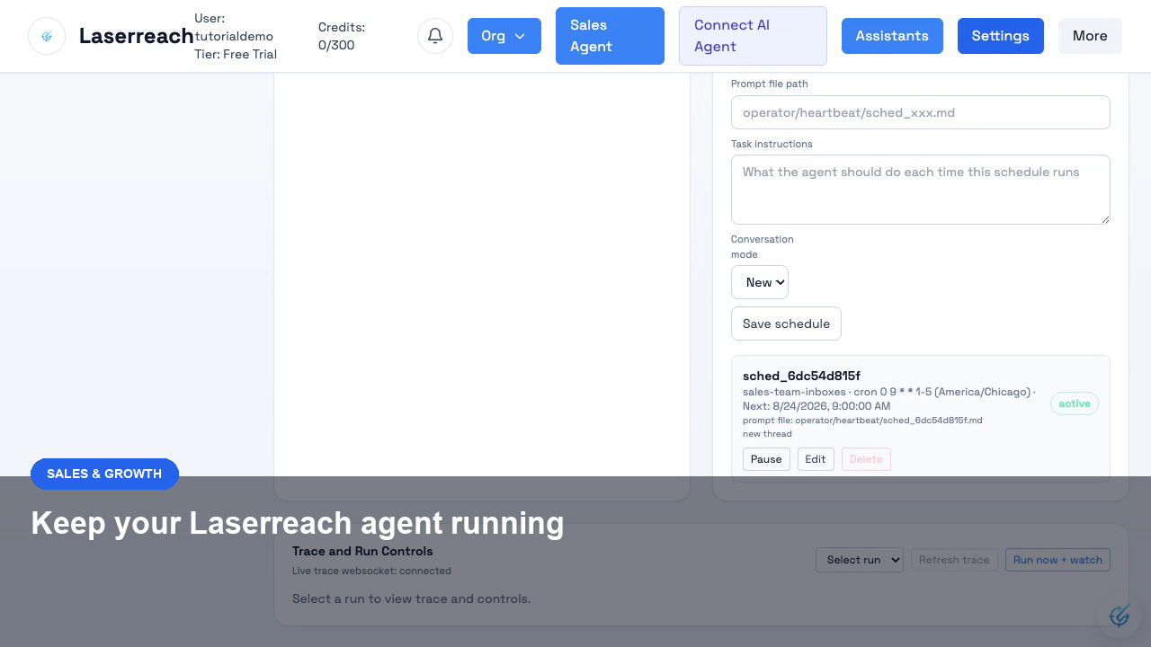Click the prompt file path text of schedule
The width and height of the screenshot is (1151, 647).
coord(862,420)
